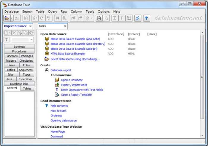
Task: Click the find binoculars toolbar icon
Action: point(57,18)
